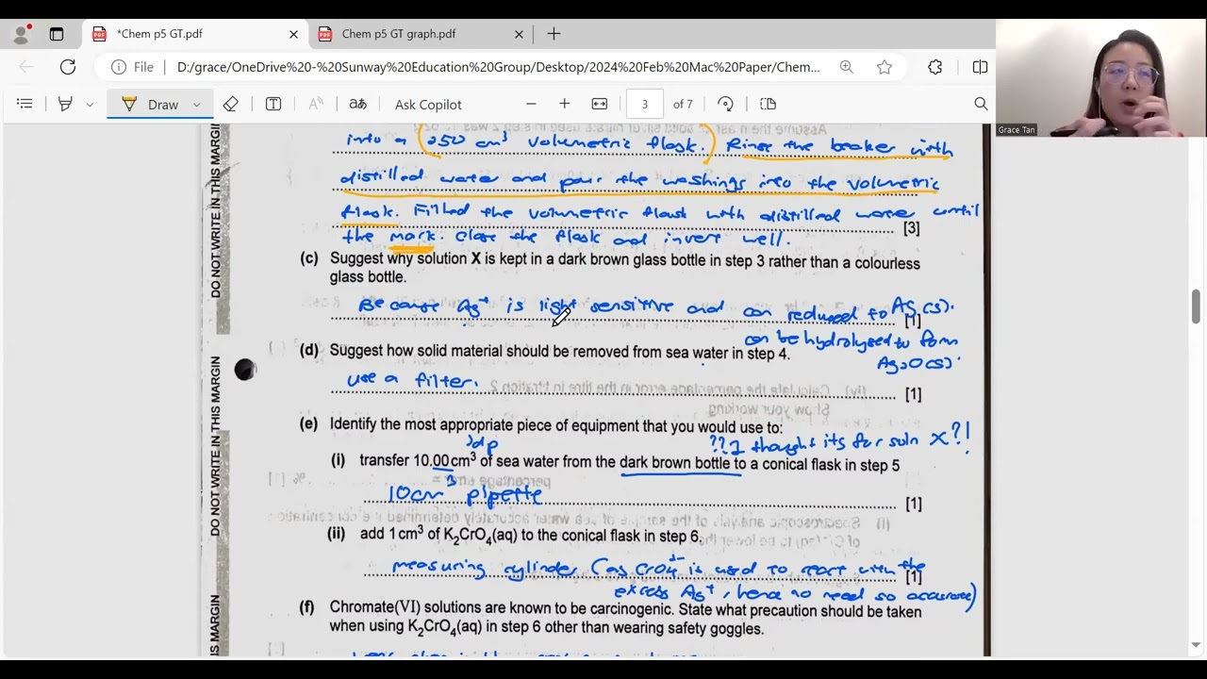Toggle the Draw tool
Image resolution: width=1207 pixels, height=679 pixels.
pyautogui.click(x=150, y=104)
